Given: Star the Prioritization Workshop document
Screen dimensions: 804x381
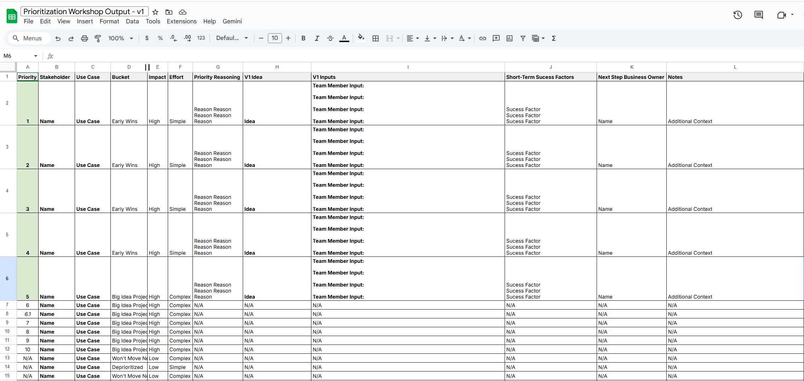Looking at the screenshot, I should [x=155, y=12].
